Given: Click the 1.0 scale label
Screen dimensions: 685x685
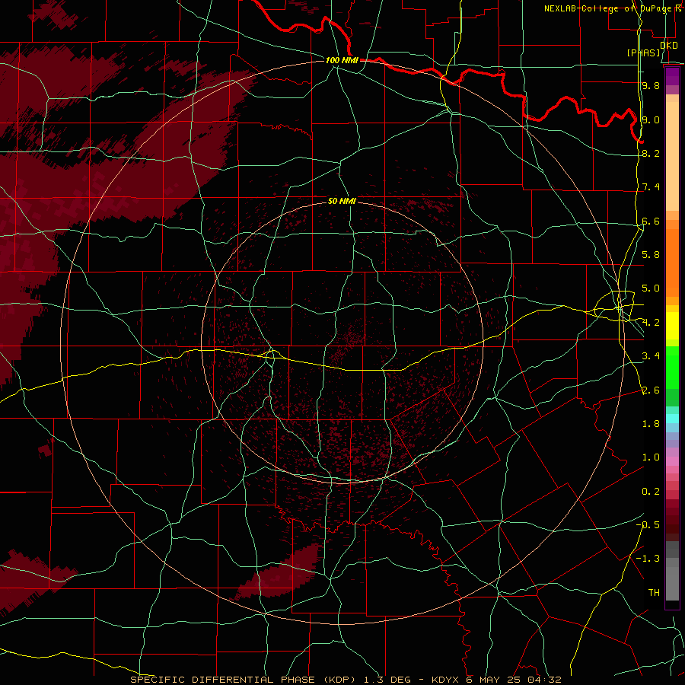Looking at the screenshot, I should (x=651, y=457).
